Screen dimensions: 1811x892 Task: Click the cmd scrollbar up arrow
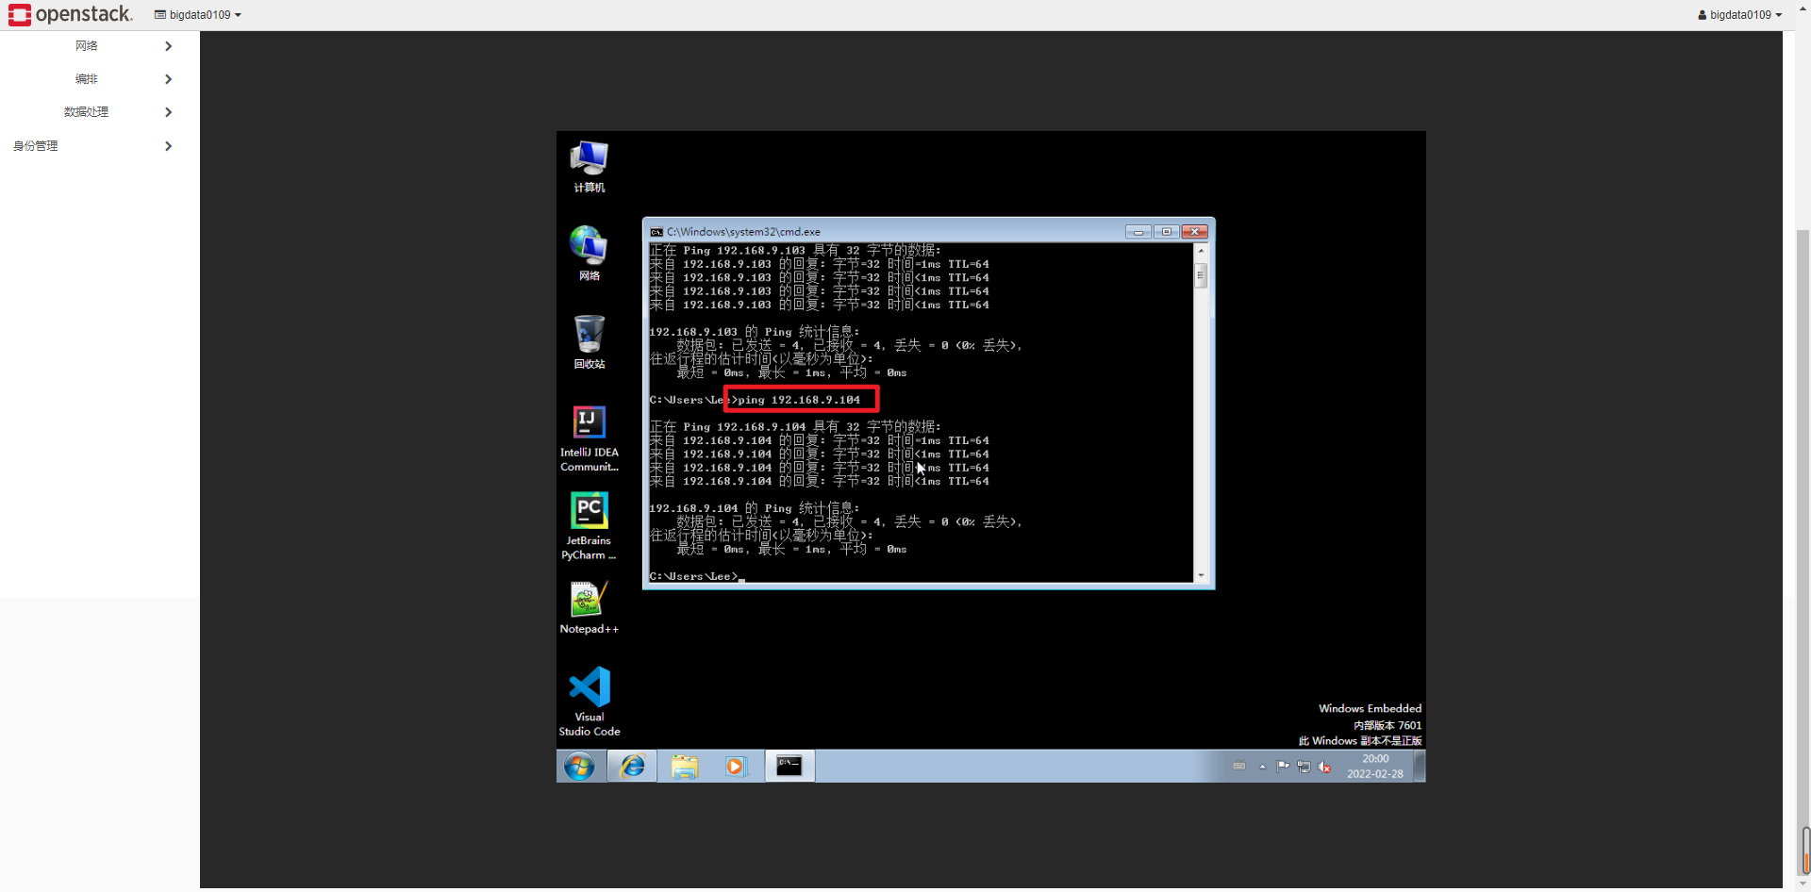(1201, 251)
